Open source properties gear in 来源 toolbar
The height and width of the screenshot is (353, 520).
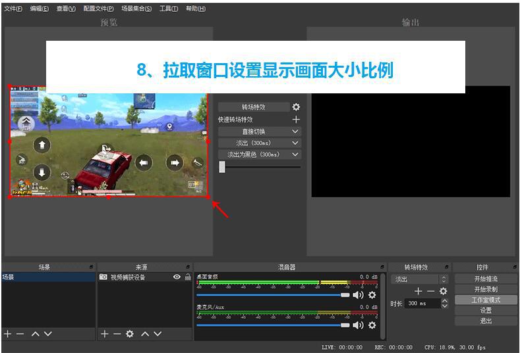tap(130, 334)
